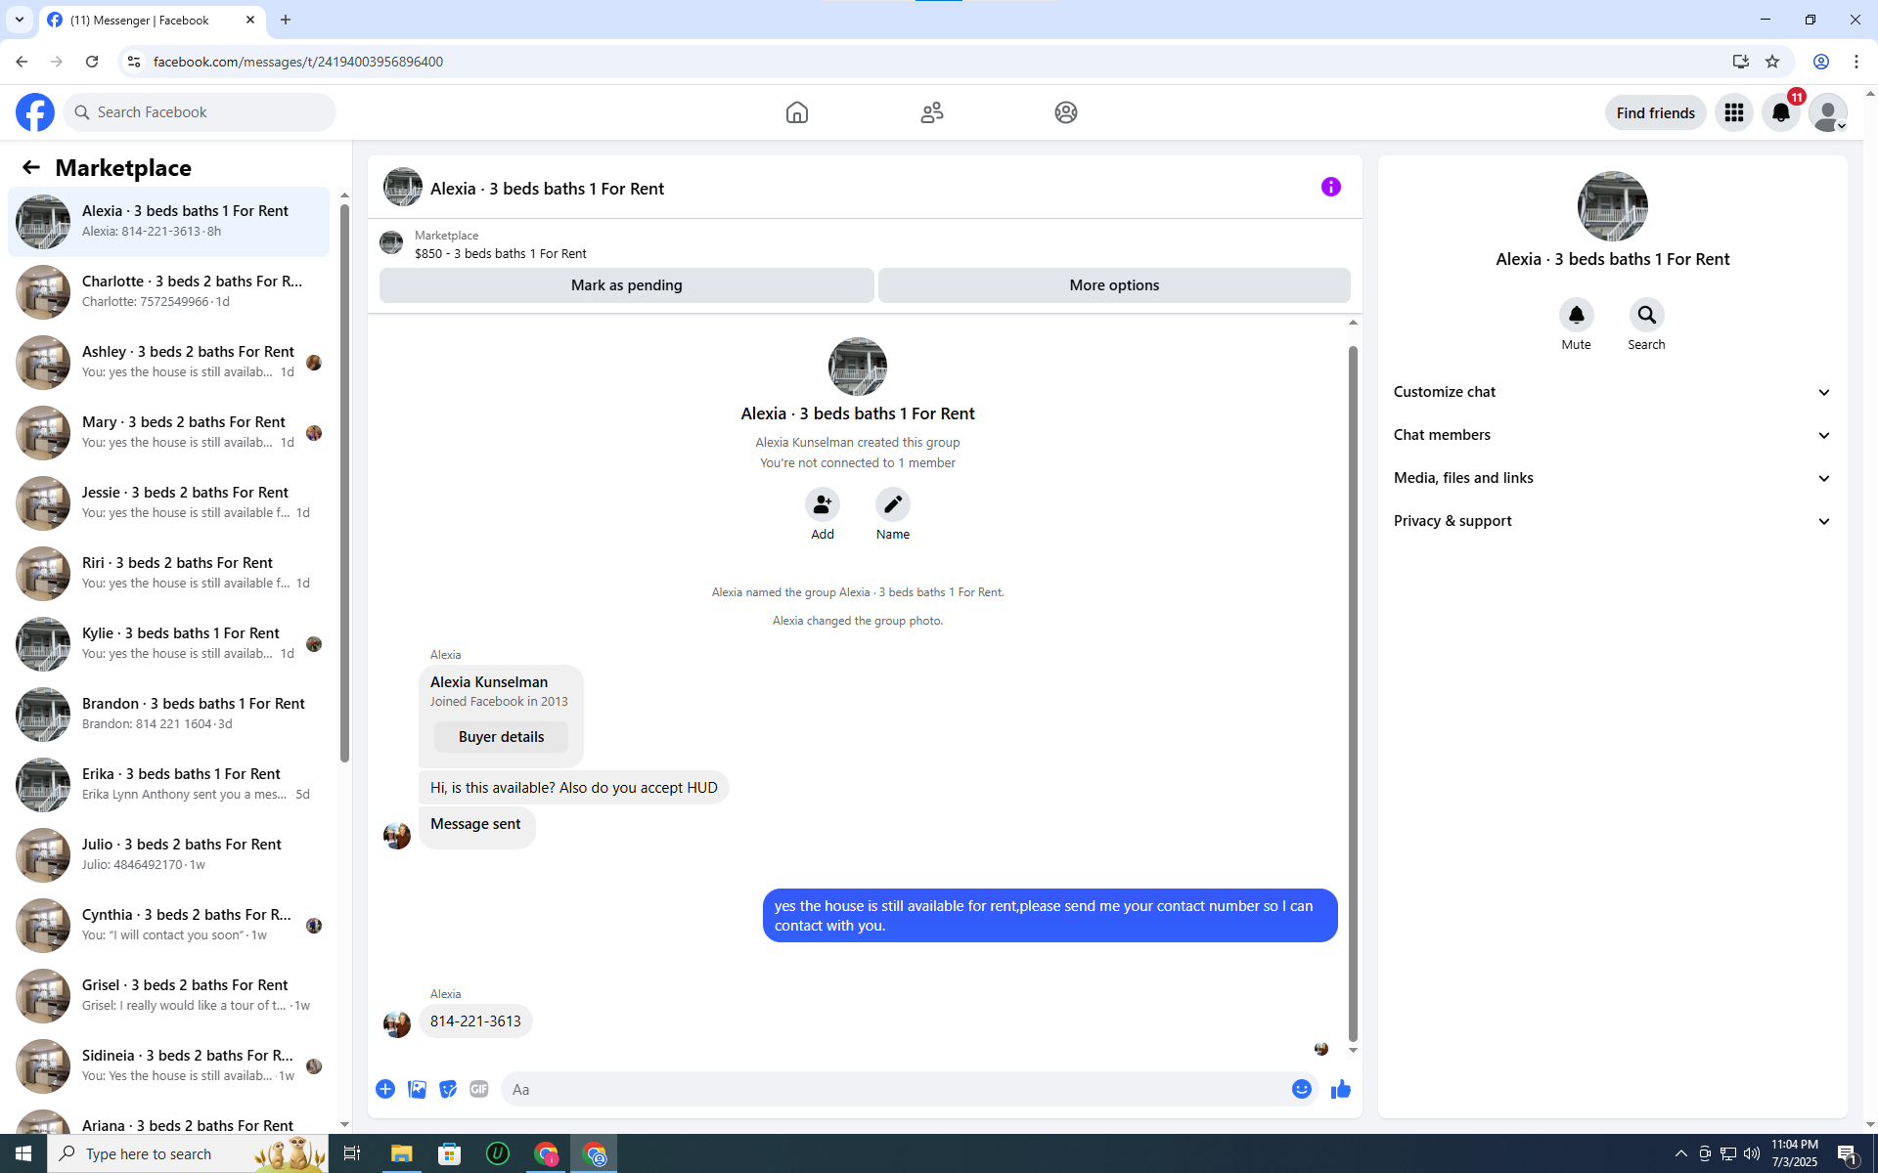This screenshot has width=1878, height=1173.
Task: Click the purple conversation info icon
Action: click(x=1330, y=187)
